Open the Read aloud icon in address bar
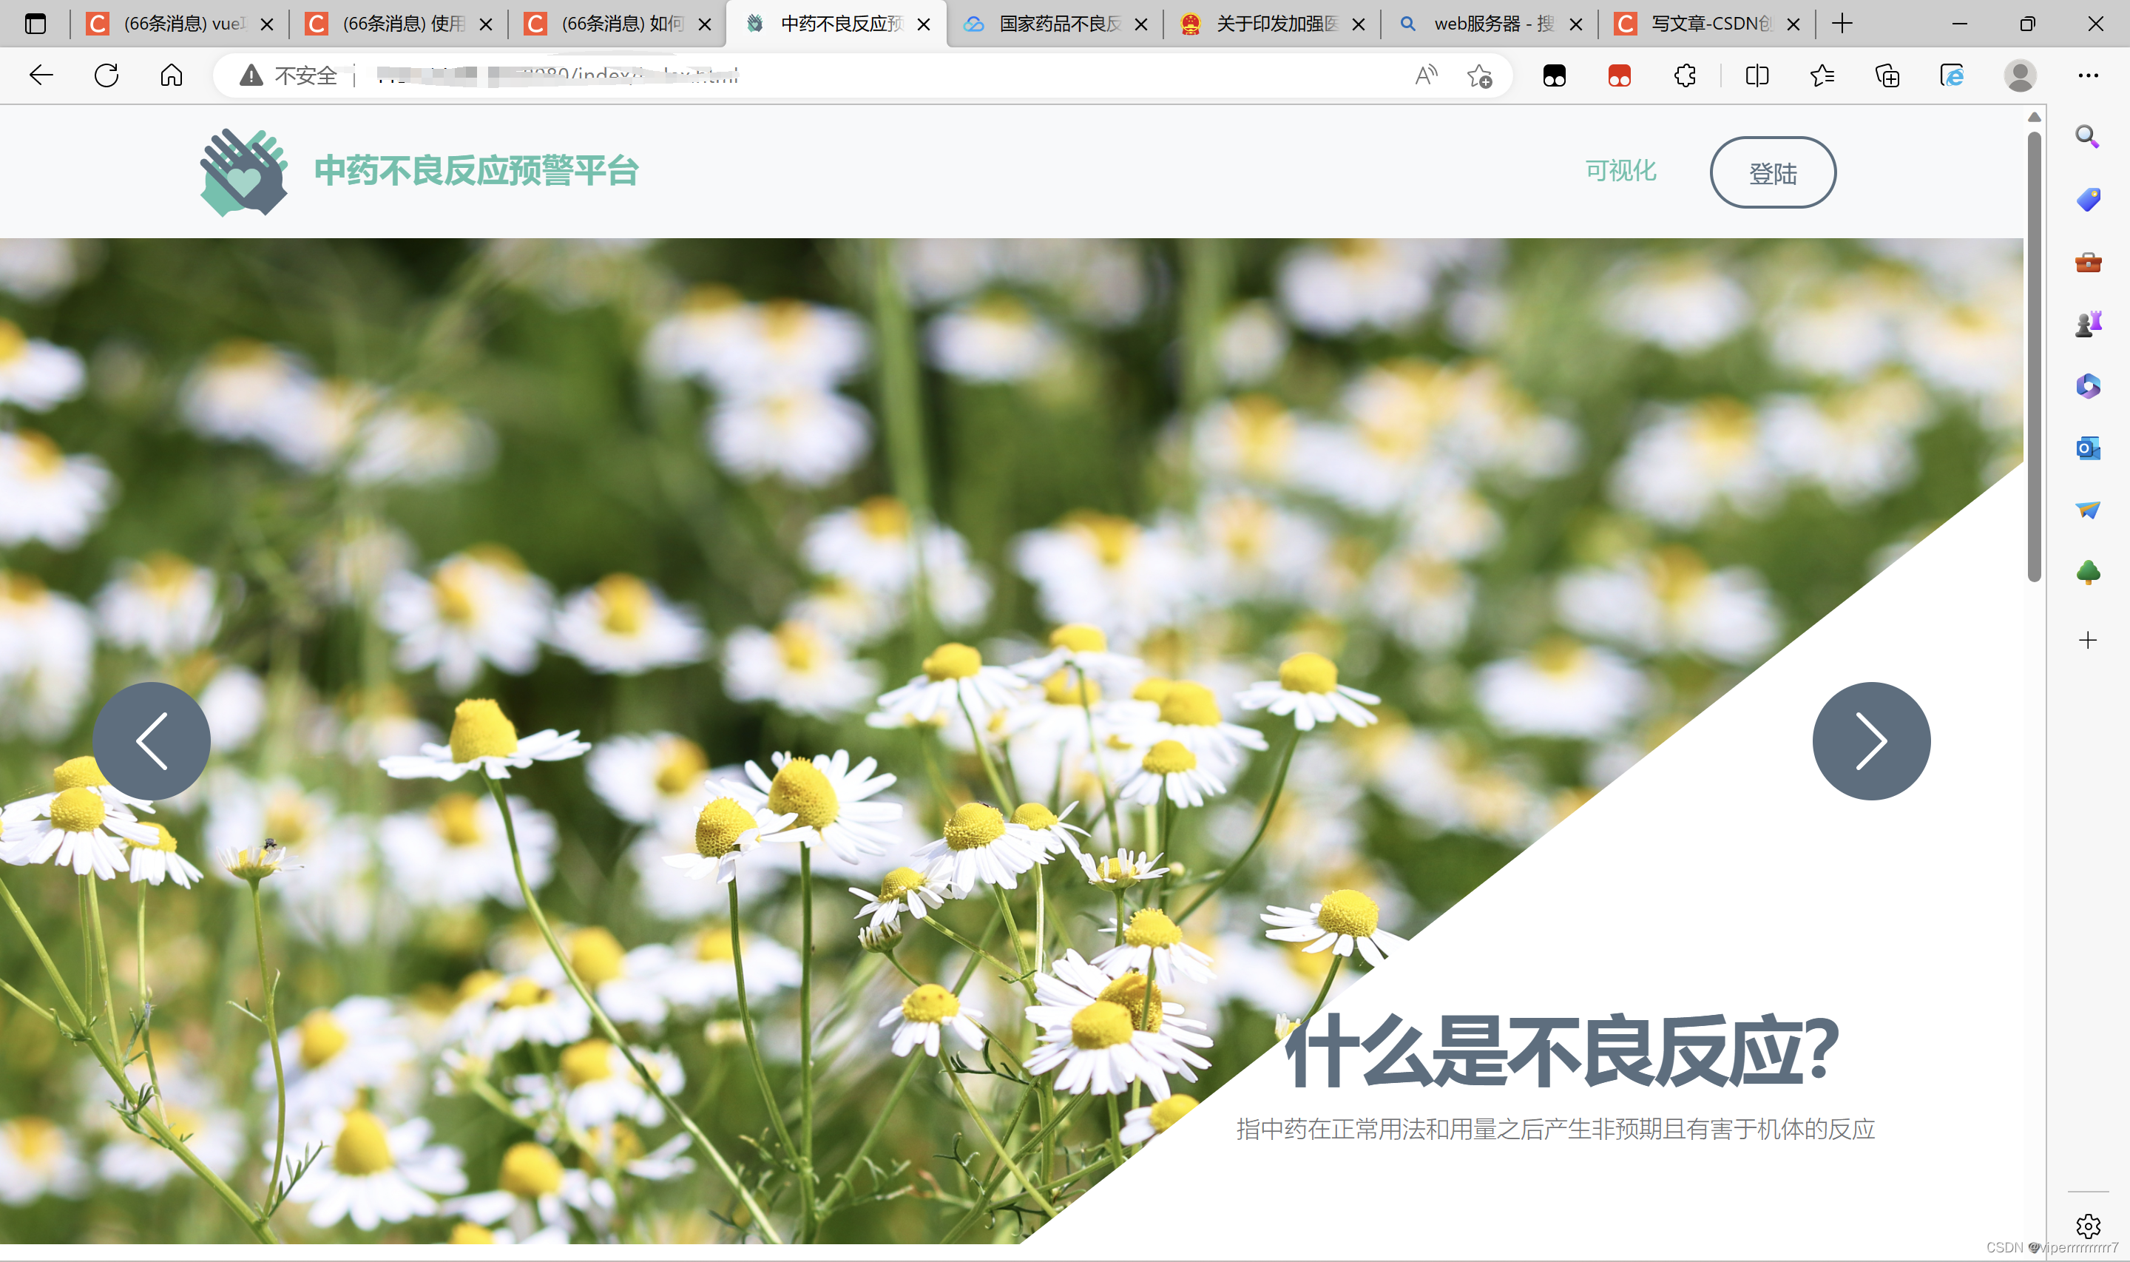This screenshot has height=1262, width=2130. point(1426,75)
